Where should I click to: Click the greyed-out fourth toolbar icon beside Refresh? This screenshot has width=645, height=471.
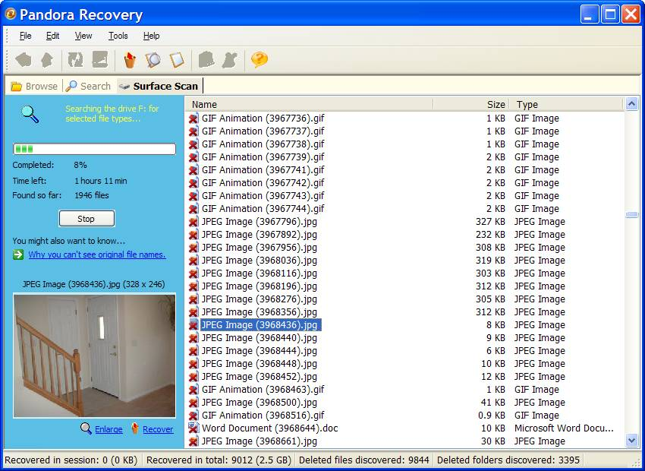[x=100, y=60]
